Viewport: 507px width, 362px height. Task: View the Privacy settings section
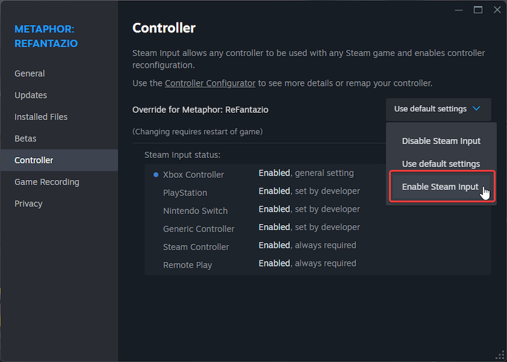[x=28, y=203]
